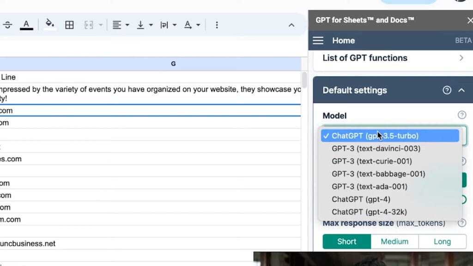Click text wrapping icon
Screen dimensions: 473x266
coord(164,25)
